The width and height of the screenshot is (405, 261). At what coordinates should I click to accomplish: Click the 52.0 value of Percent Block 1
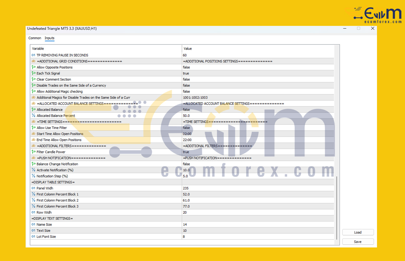click(186, 194)
